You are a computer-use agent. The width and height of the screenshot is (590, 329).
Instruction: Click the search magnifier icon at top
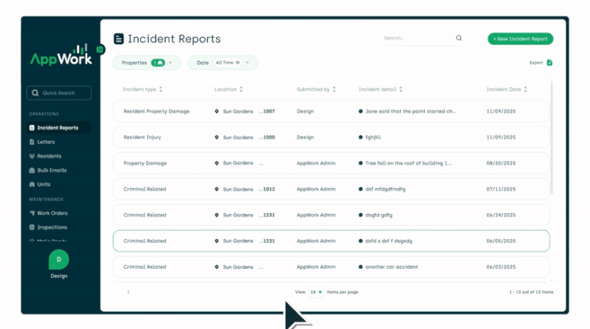click(459, 39)
